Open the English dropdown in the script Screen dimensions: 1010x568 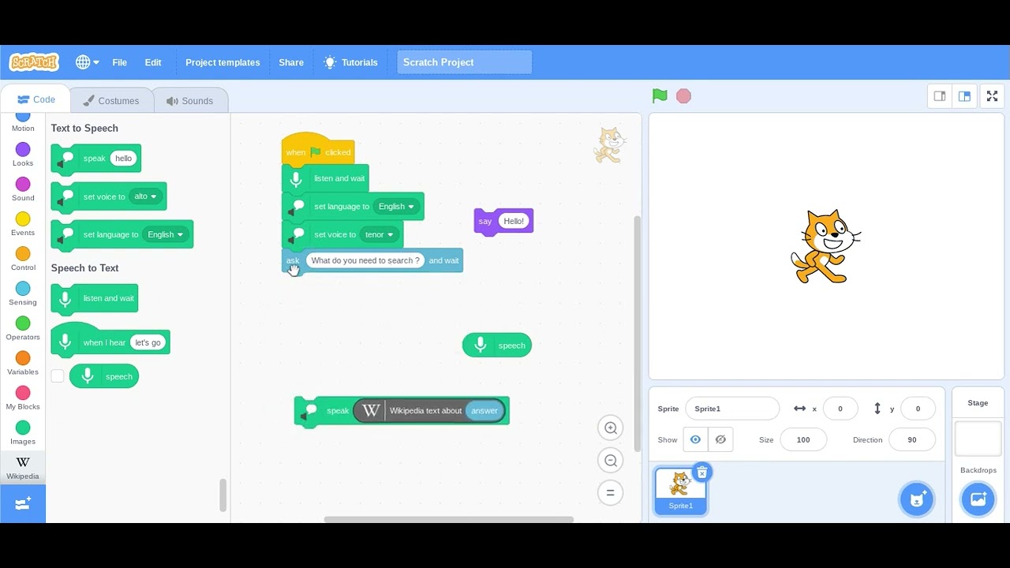(396, 207)
